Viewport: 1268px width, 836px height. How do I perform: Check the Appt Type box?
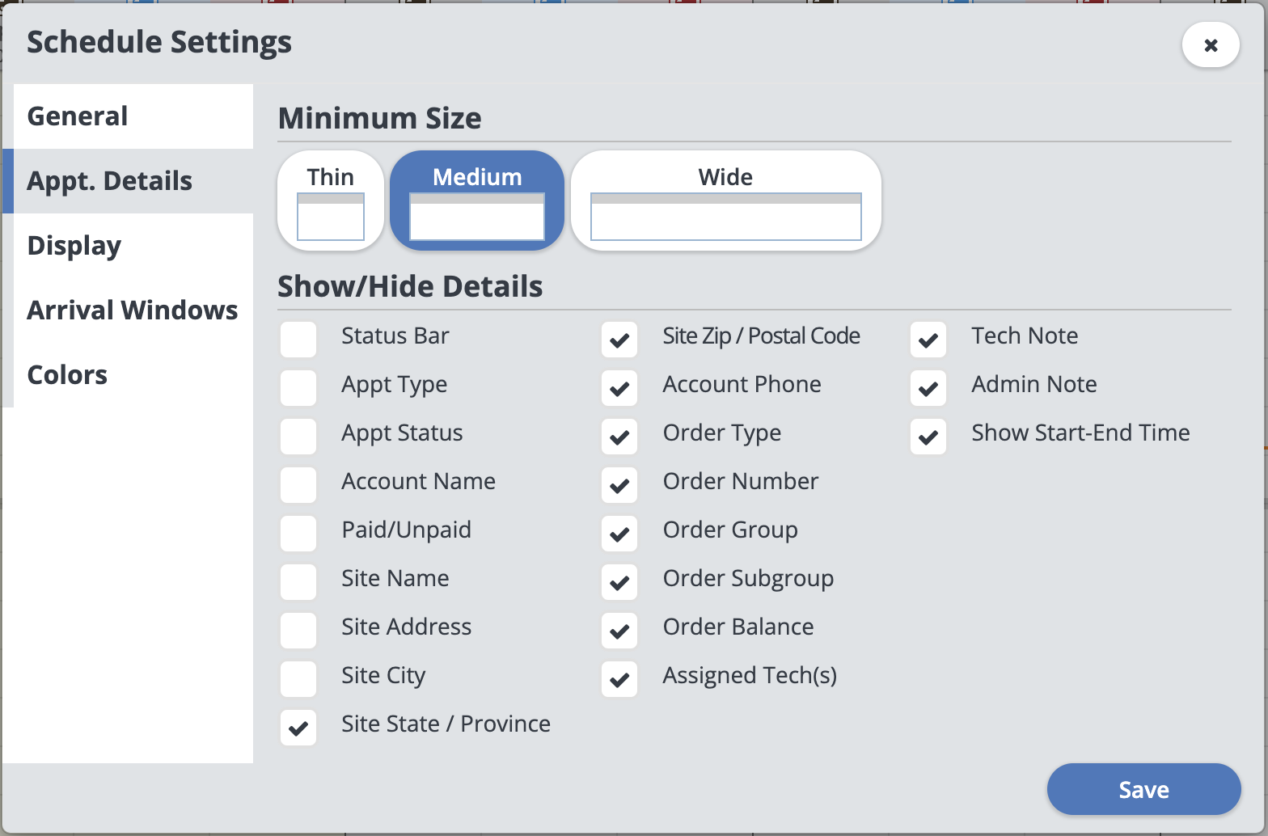pyautogui.click(x=298, y=388)
